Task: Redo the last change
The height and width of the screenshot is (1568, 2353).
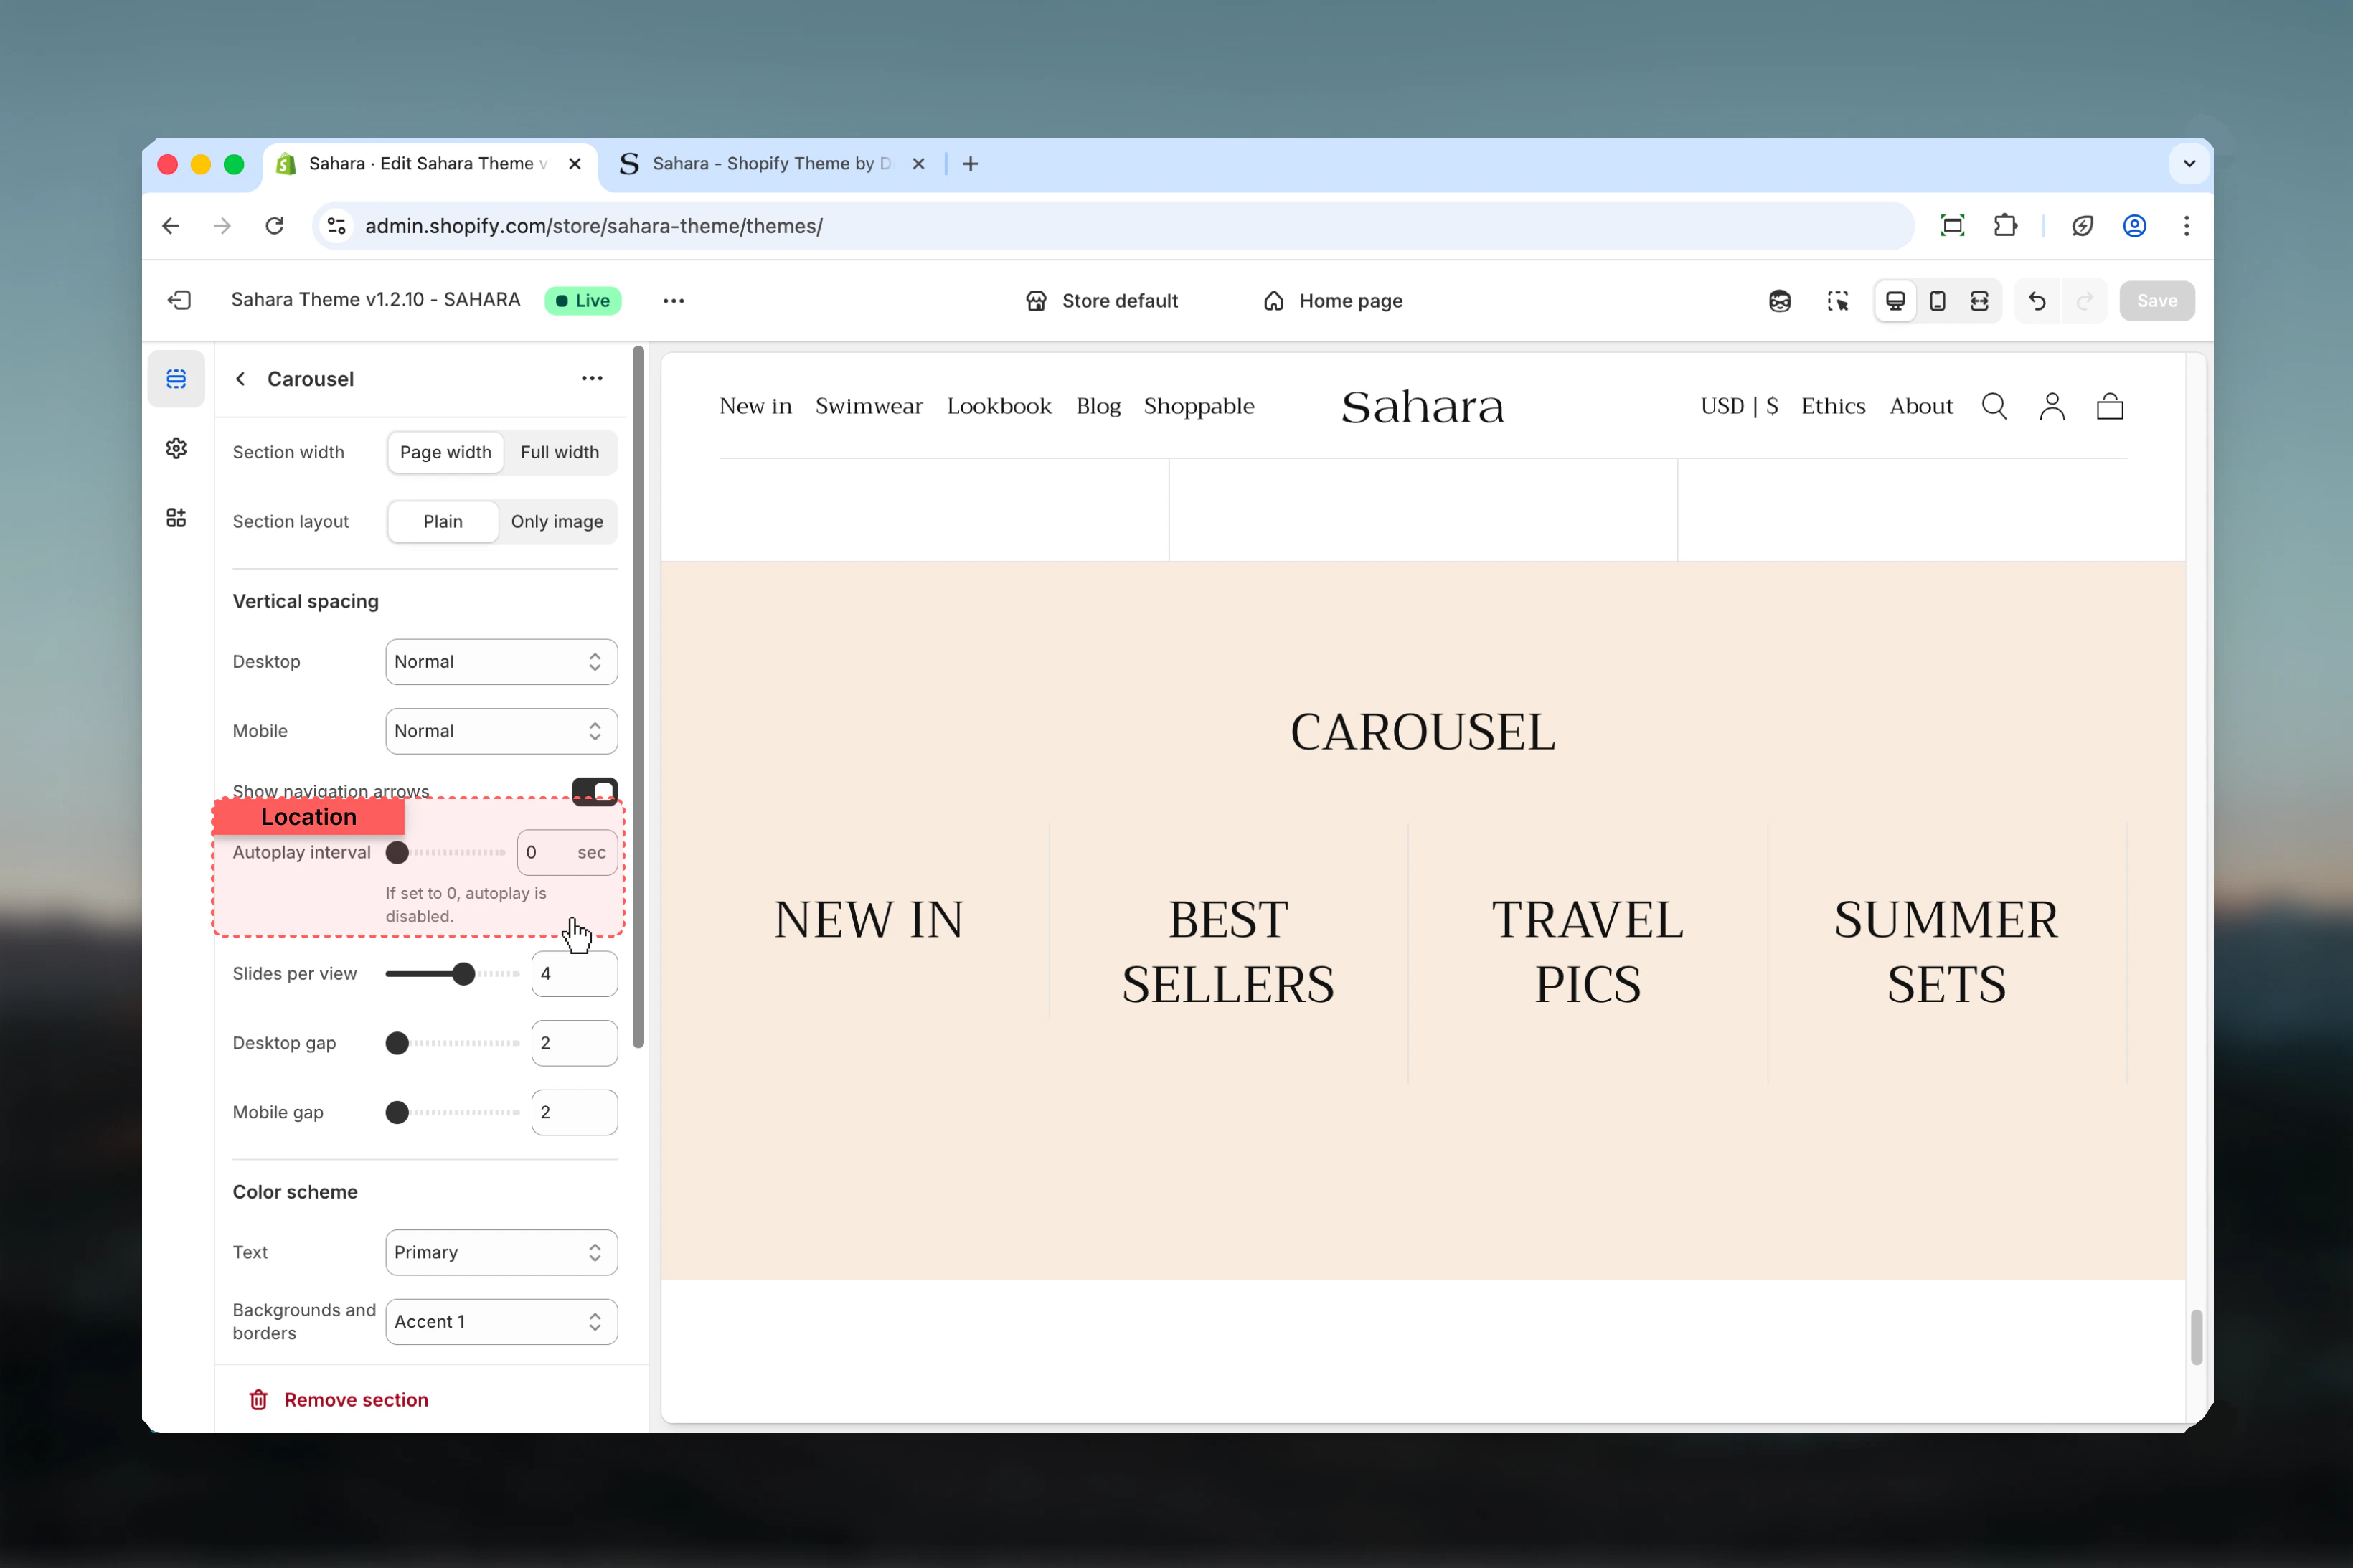Action: [x=2084, y=301]
